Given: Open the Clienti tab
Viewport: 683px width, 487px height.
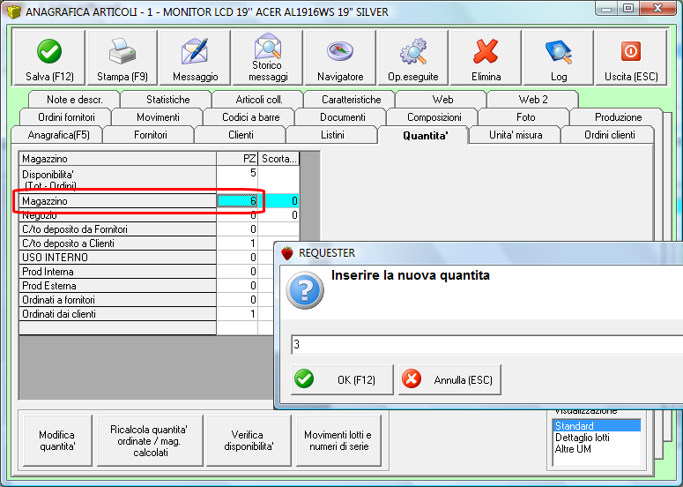Looking at the screenshot, I should click(241, 135).
